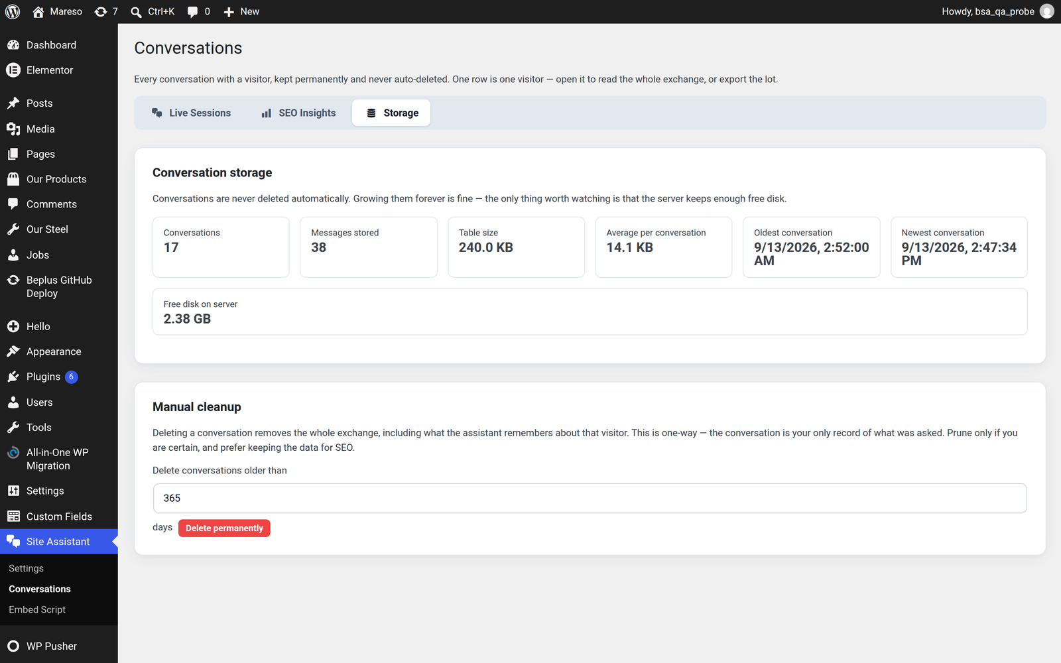Click the Conversations count value 17
Screen dimensions: 1061x663
[171, 248]
